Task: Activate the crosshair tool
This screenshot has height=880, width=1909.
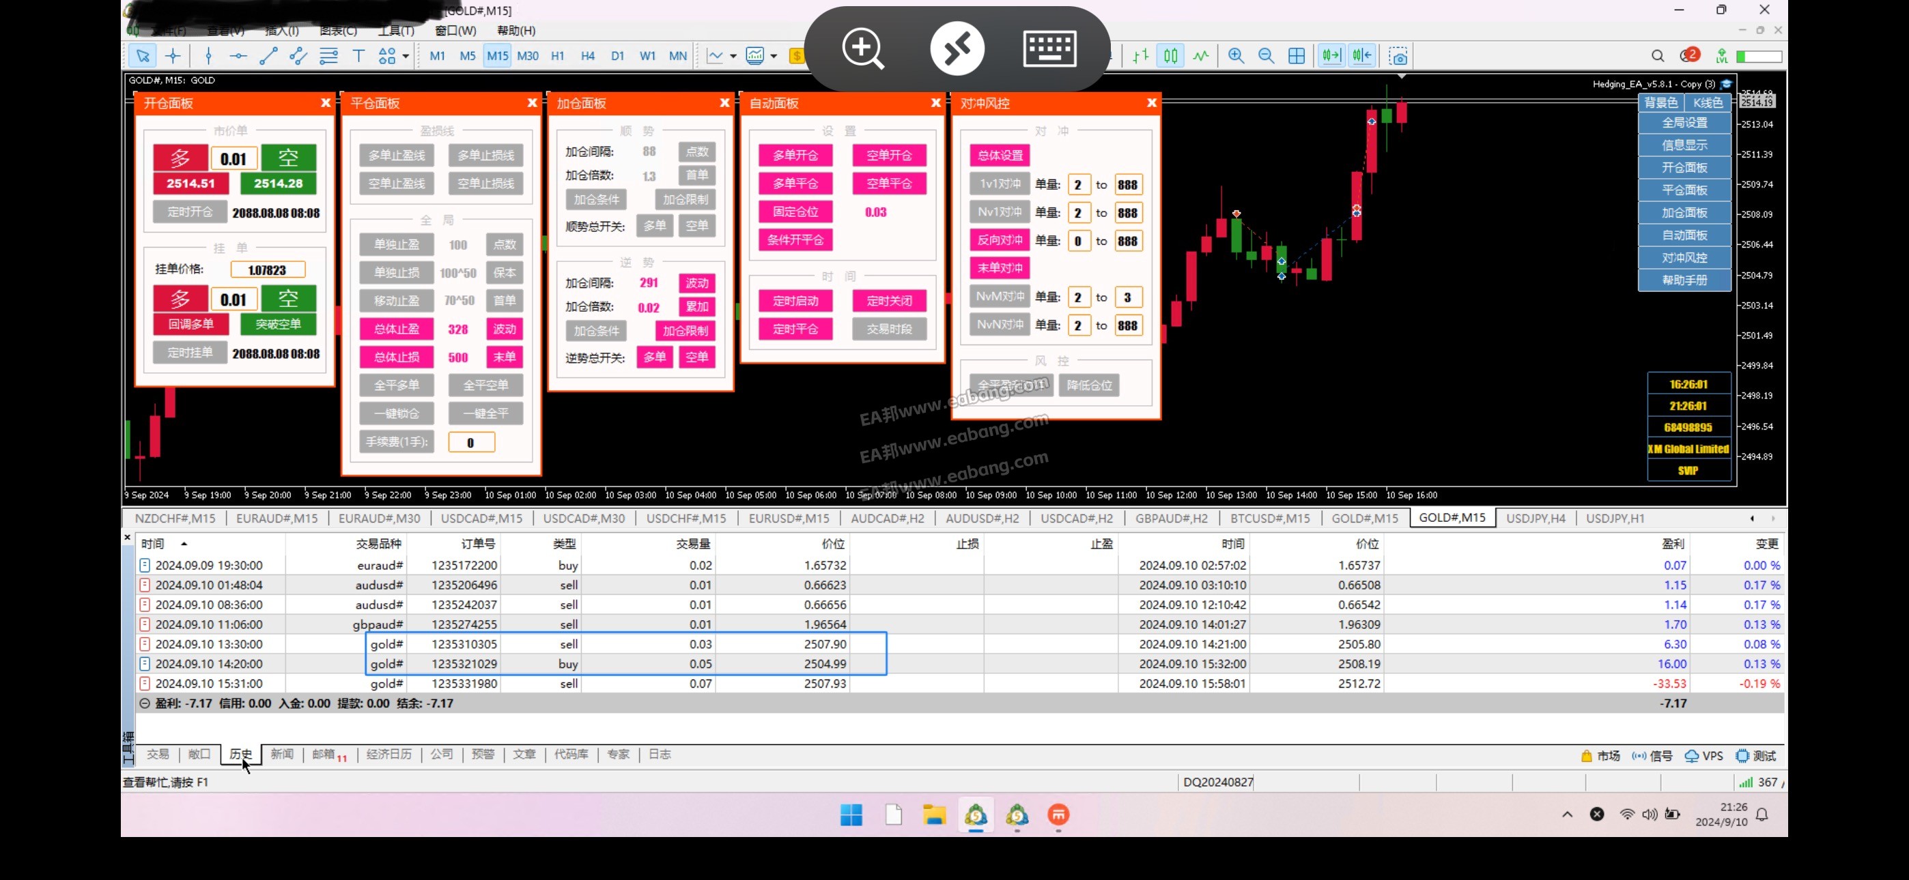Action: click(173, 55)
